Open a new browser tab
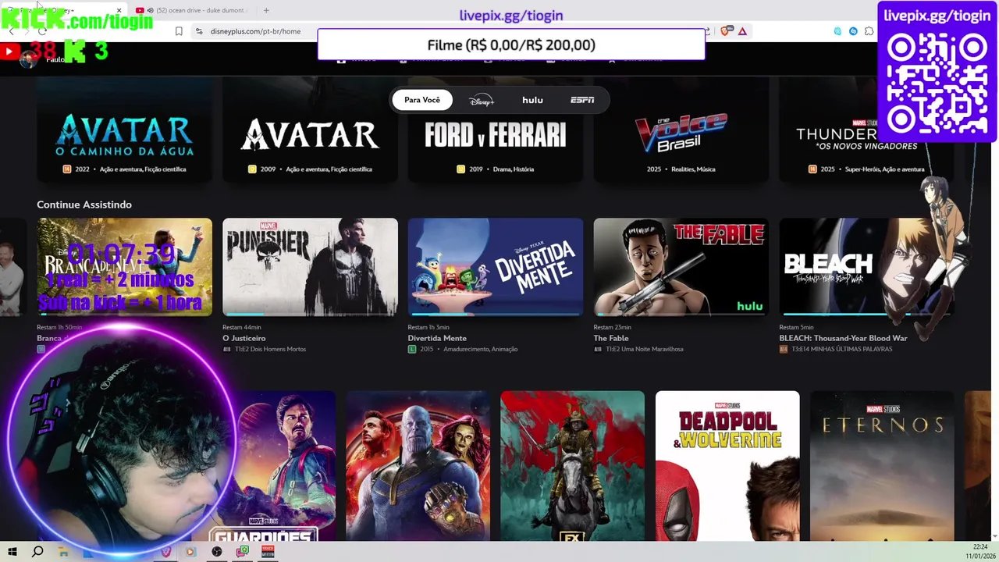 coord(266,10)
